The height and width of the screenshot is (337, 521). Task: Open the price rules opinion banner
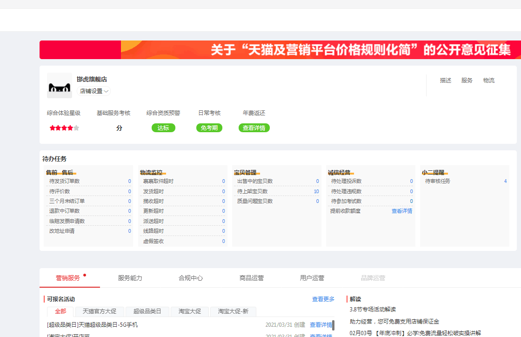pos(280,50)
